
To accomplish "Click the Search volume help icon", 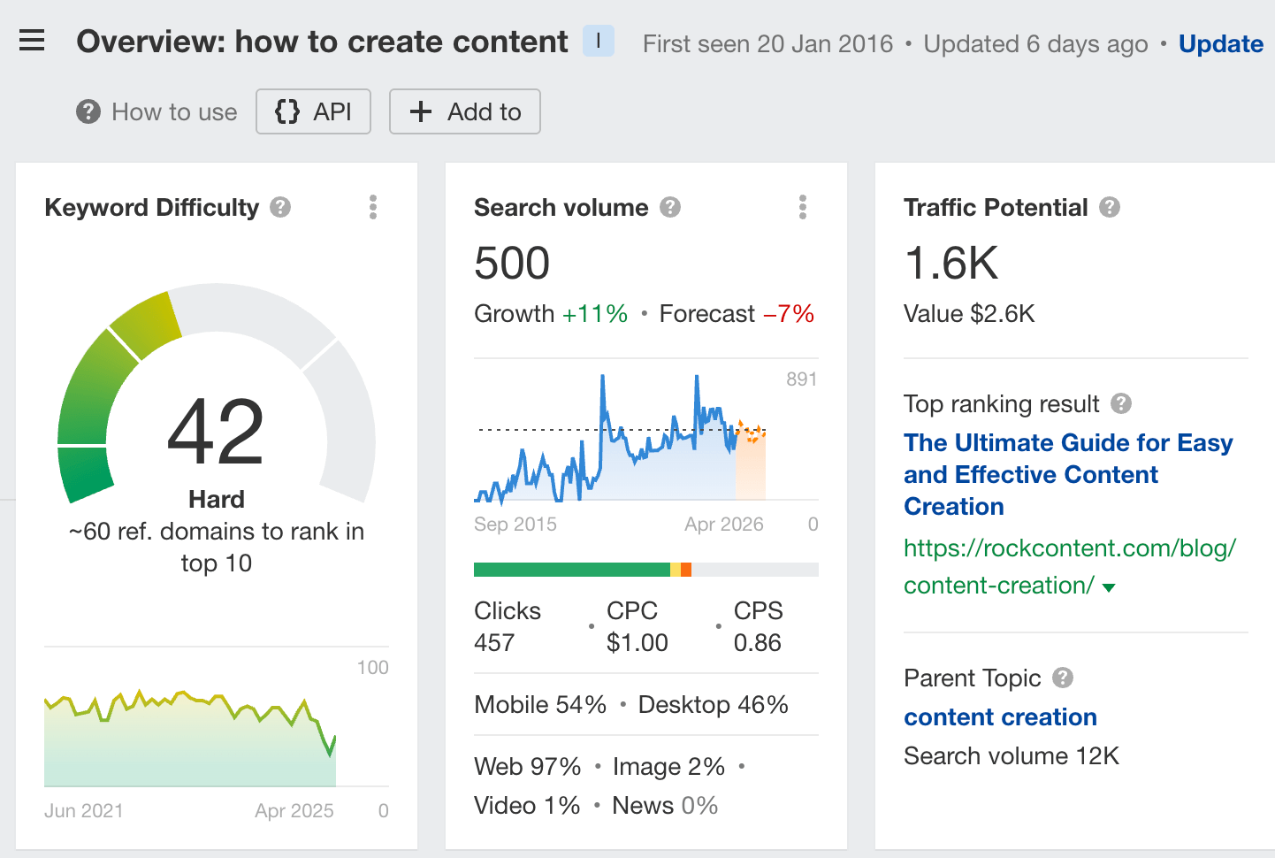I will pyautogui.click(x=670, y=207).
